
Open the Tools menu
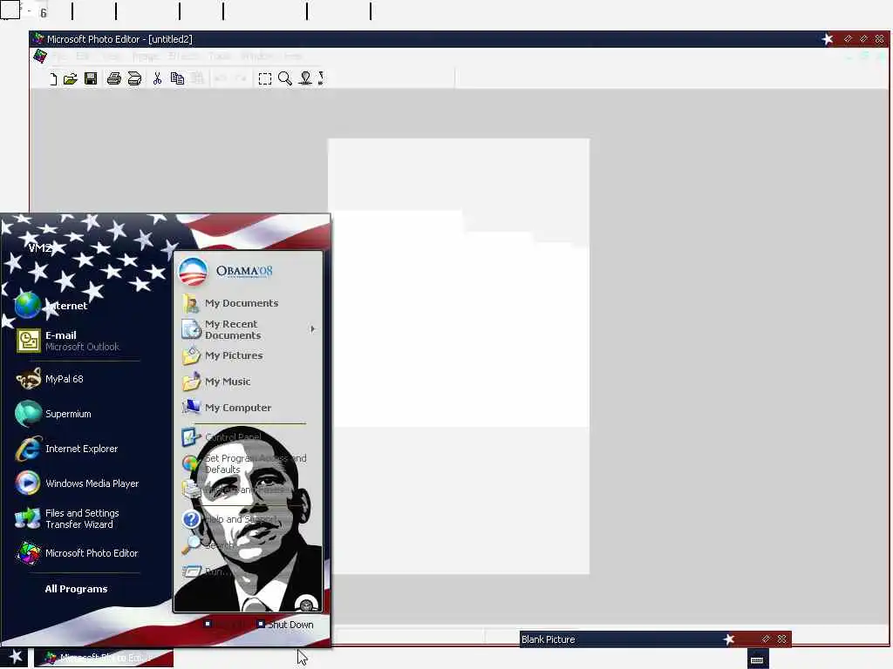pos(219,56)
